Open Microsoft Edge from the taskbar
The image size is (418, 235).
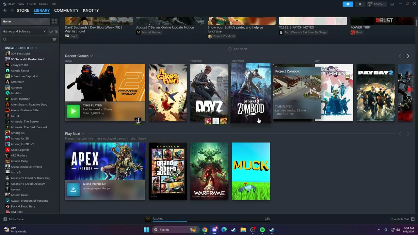[x=224, y=230]
